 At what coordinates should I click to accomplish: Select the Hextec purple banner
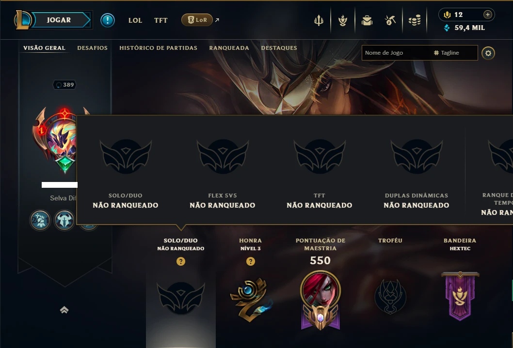click(460, 296)
